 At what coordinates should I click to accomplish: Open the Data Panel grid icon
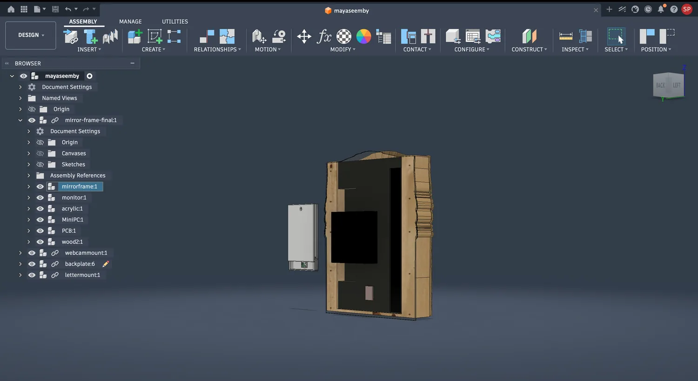point(24,9)
